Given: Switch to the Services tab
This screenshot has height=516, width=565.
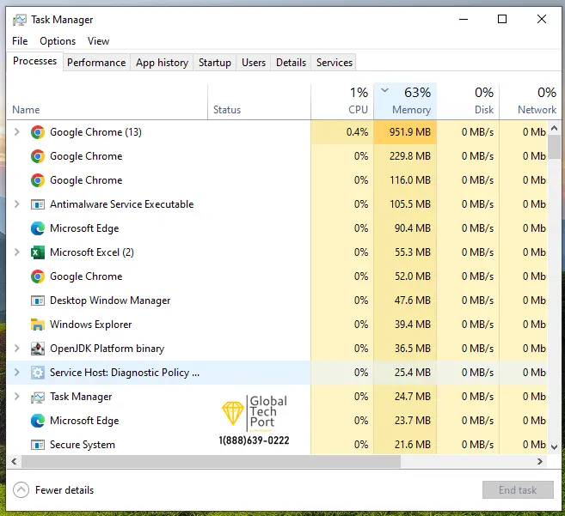Looking at the screenshot, I should 335,63.
